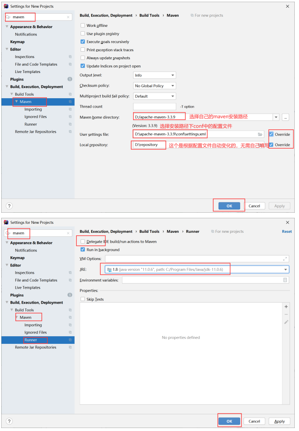Image resolution: width=299 pixels, height=431 pixels.
Task: Click the VM Options input field
Action: (197, 259)
